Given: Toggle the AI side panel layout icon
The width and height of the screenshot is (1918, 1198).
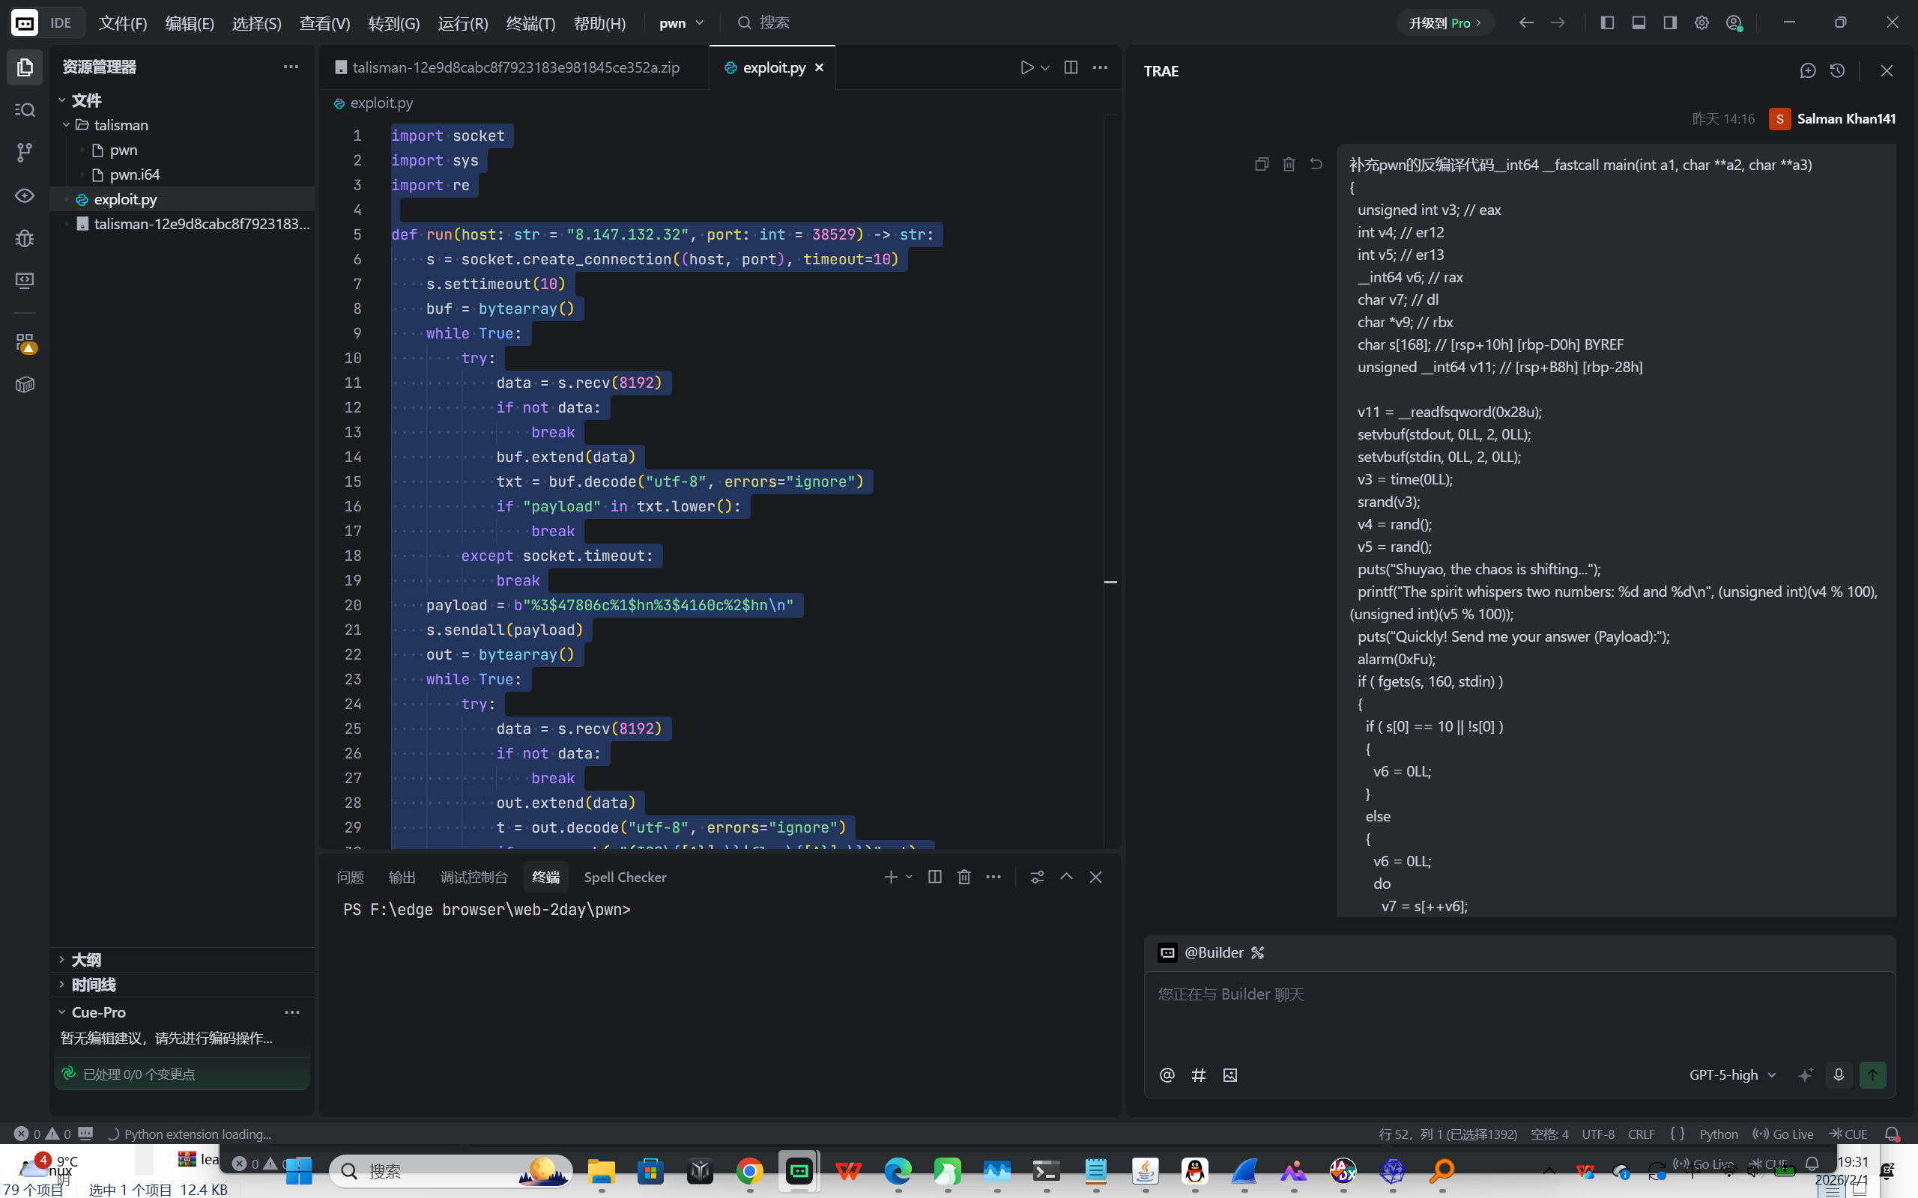Looking at the screenshot, I should (1670, 23).
